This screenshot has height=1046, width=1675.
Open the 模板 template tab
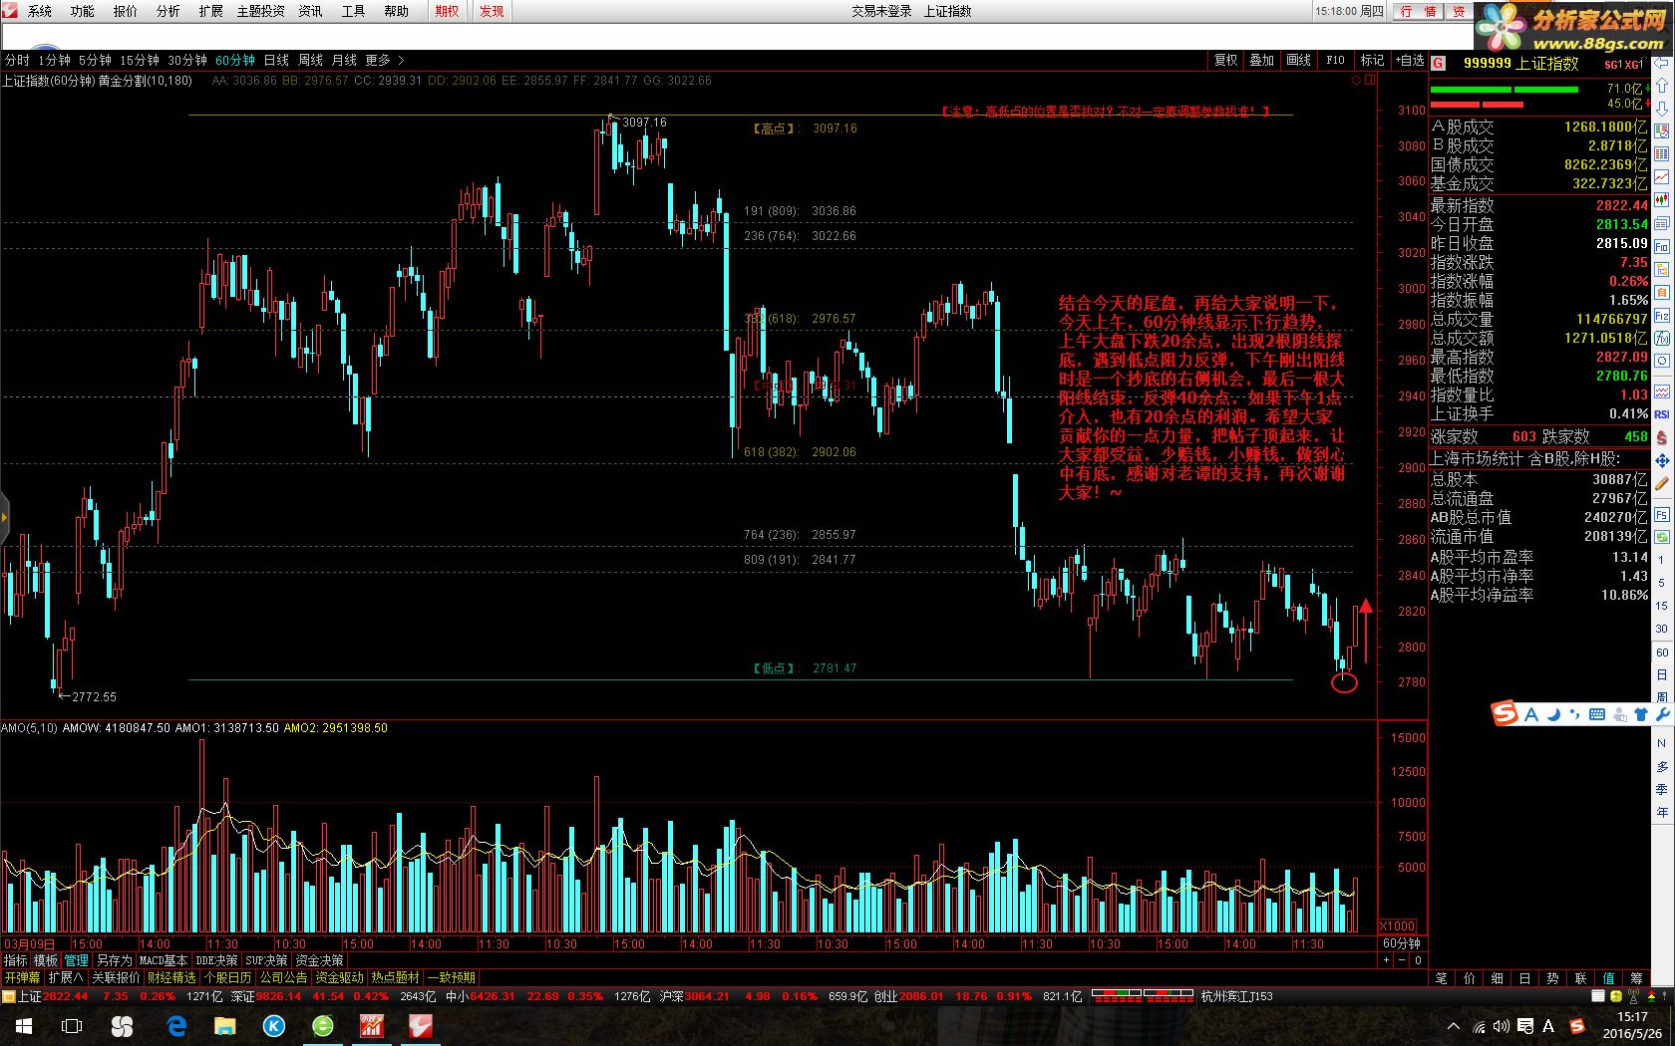[46, 960]
